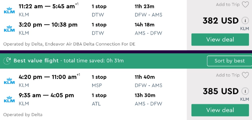Screen dimensions: 252x120
Task: View deal for the 385 USD flight
Action: pyautogui.click(x=220, y=110)
